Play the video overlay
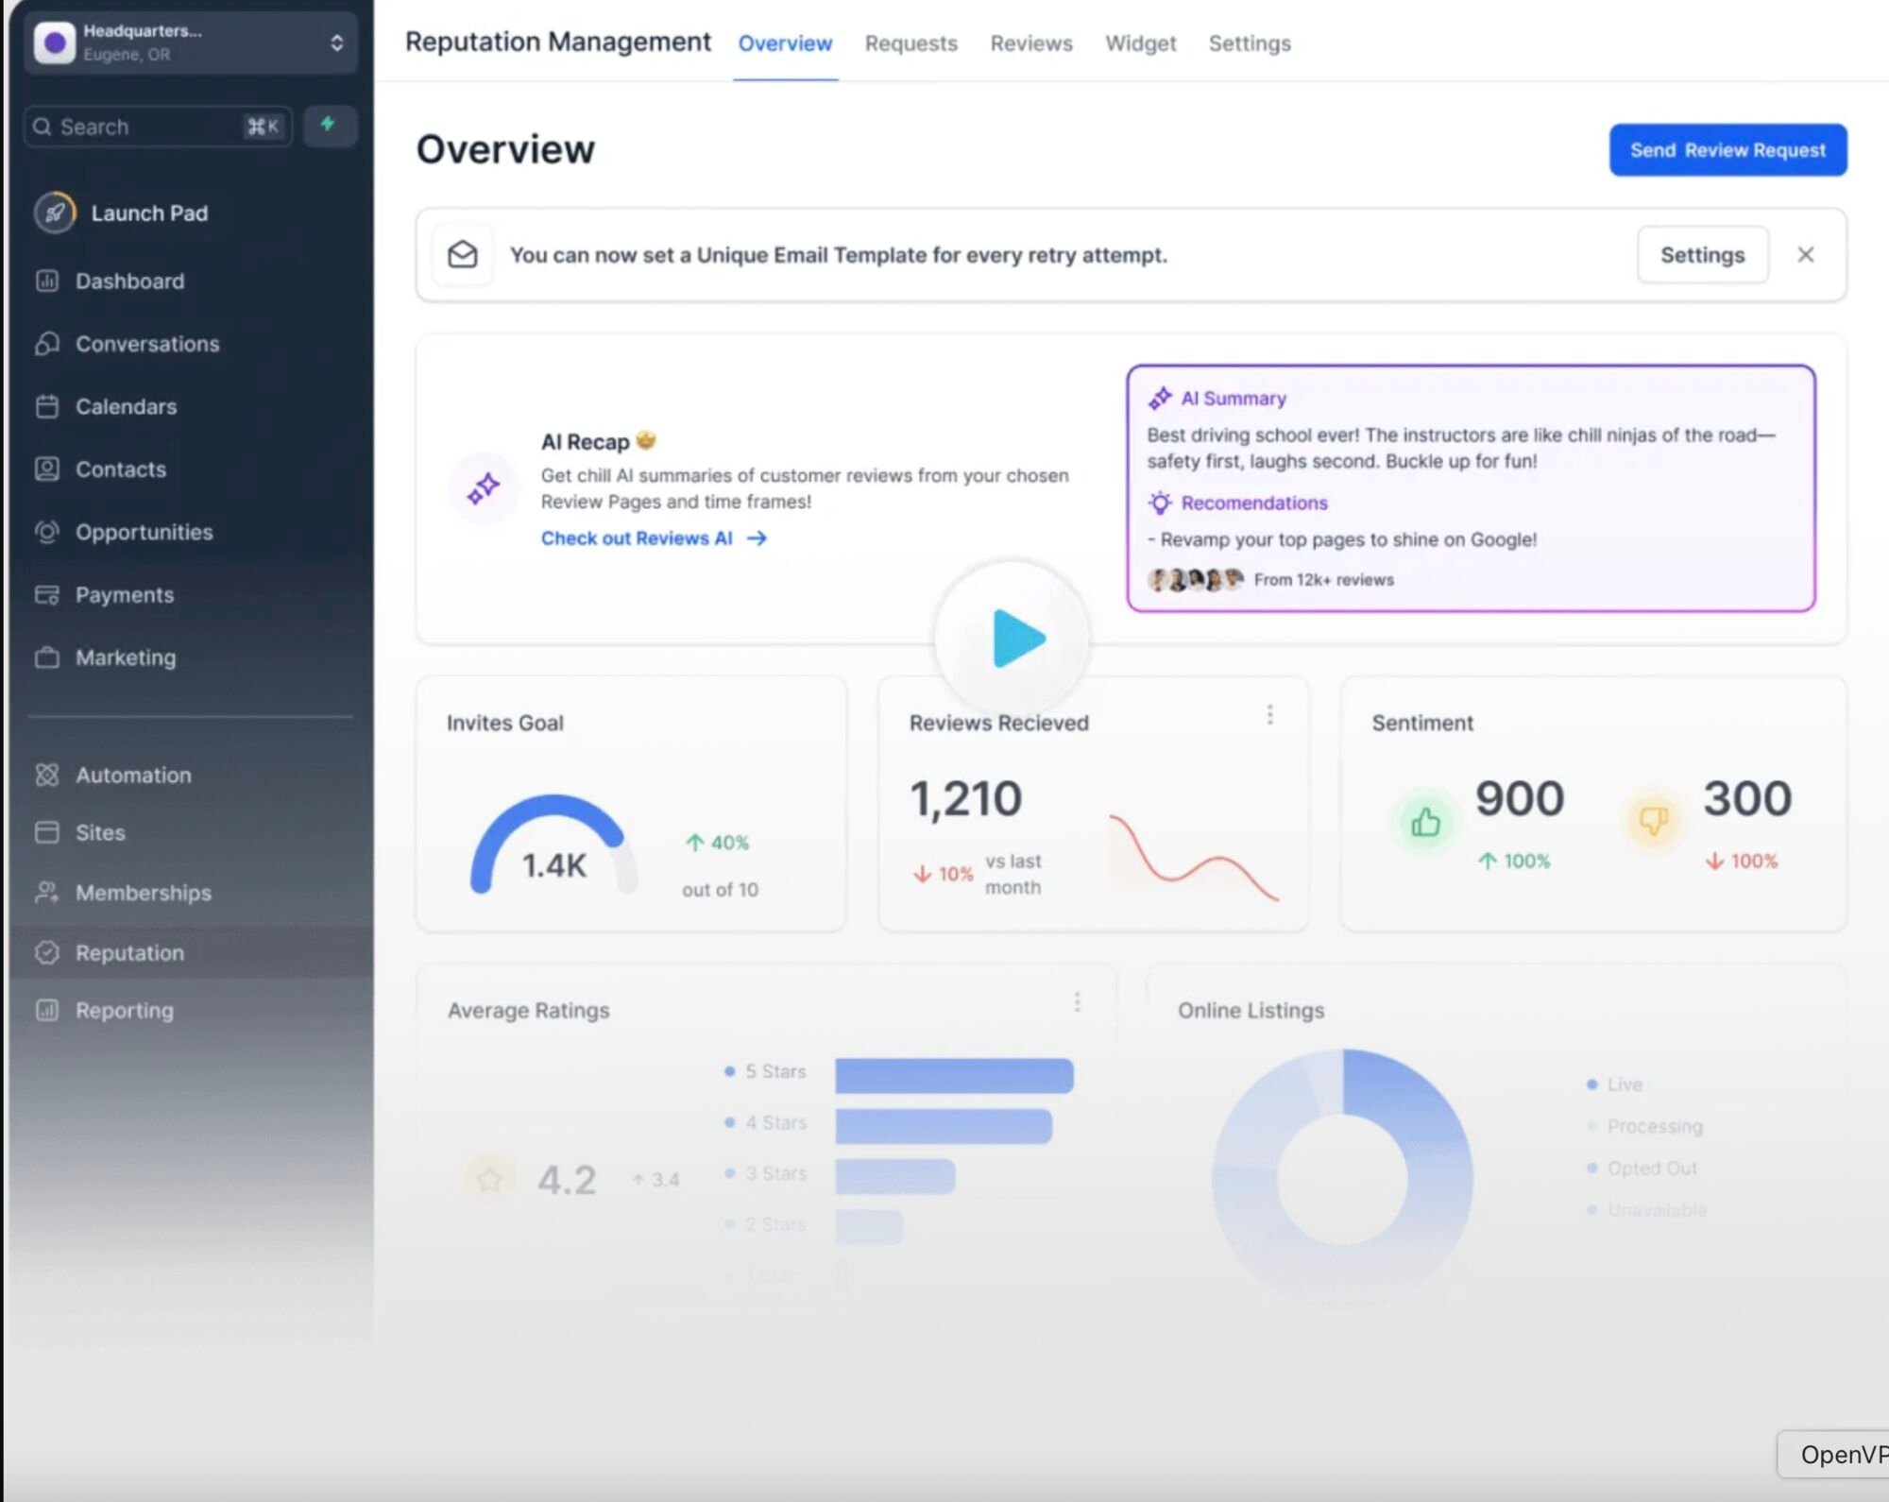 (1013, 639)
